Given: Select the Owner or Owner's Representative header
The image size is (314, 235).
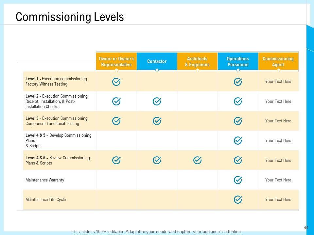Looking at the screenshot, I should click(116, 61).
